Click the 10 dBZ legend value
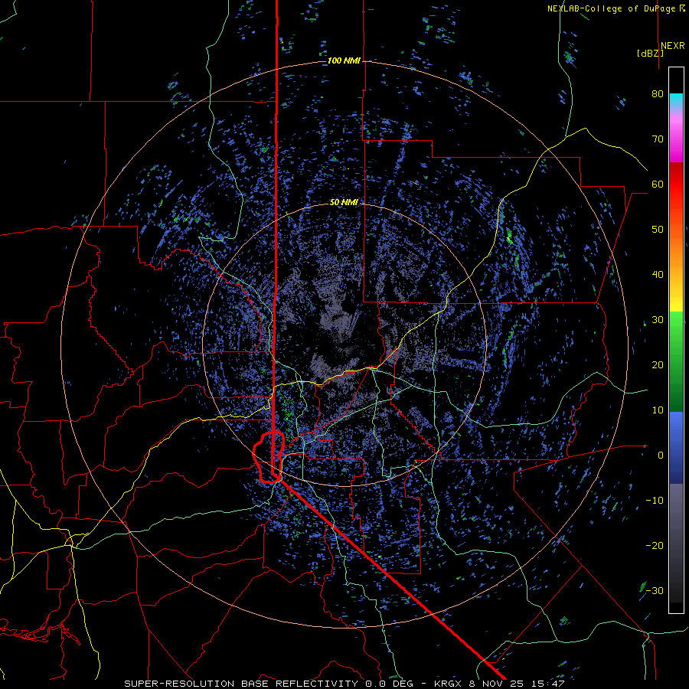Image resolution: width=689 pixels, height=689 pixels. tap(658, 410)
